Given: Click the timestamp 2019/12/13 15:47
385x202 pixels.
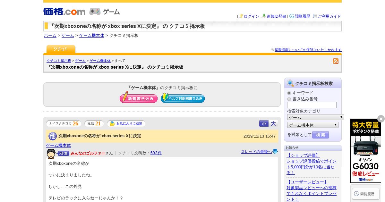Looking at the screenshot, I should (260, 136).
